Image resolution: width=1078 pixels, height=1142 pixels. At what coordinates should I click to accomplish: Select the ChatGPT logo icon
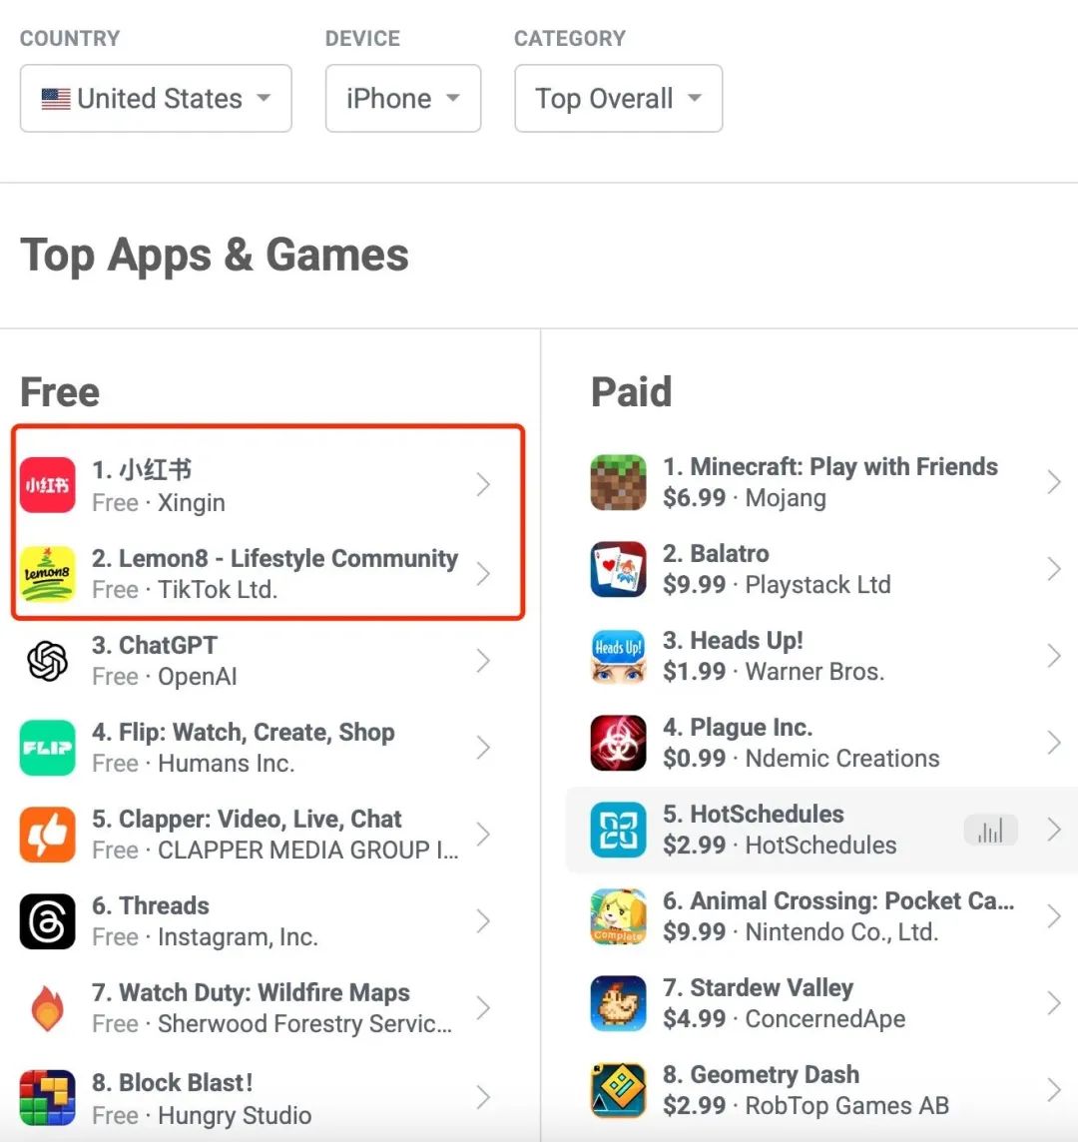[x=47, y=661]
